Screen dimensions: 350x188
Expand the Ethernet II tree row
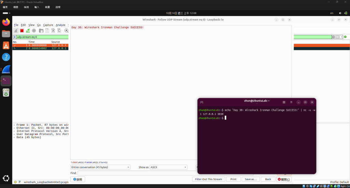[14, 128]
